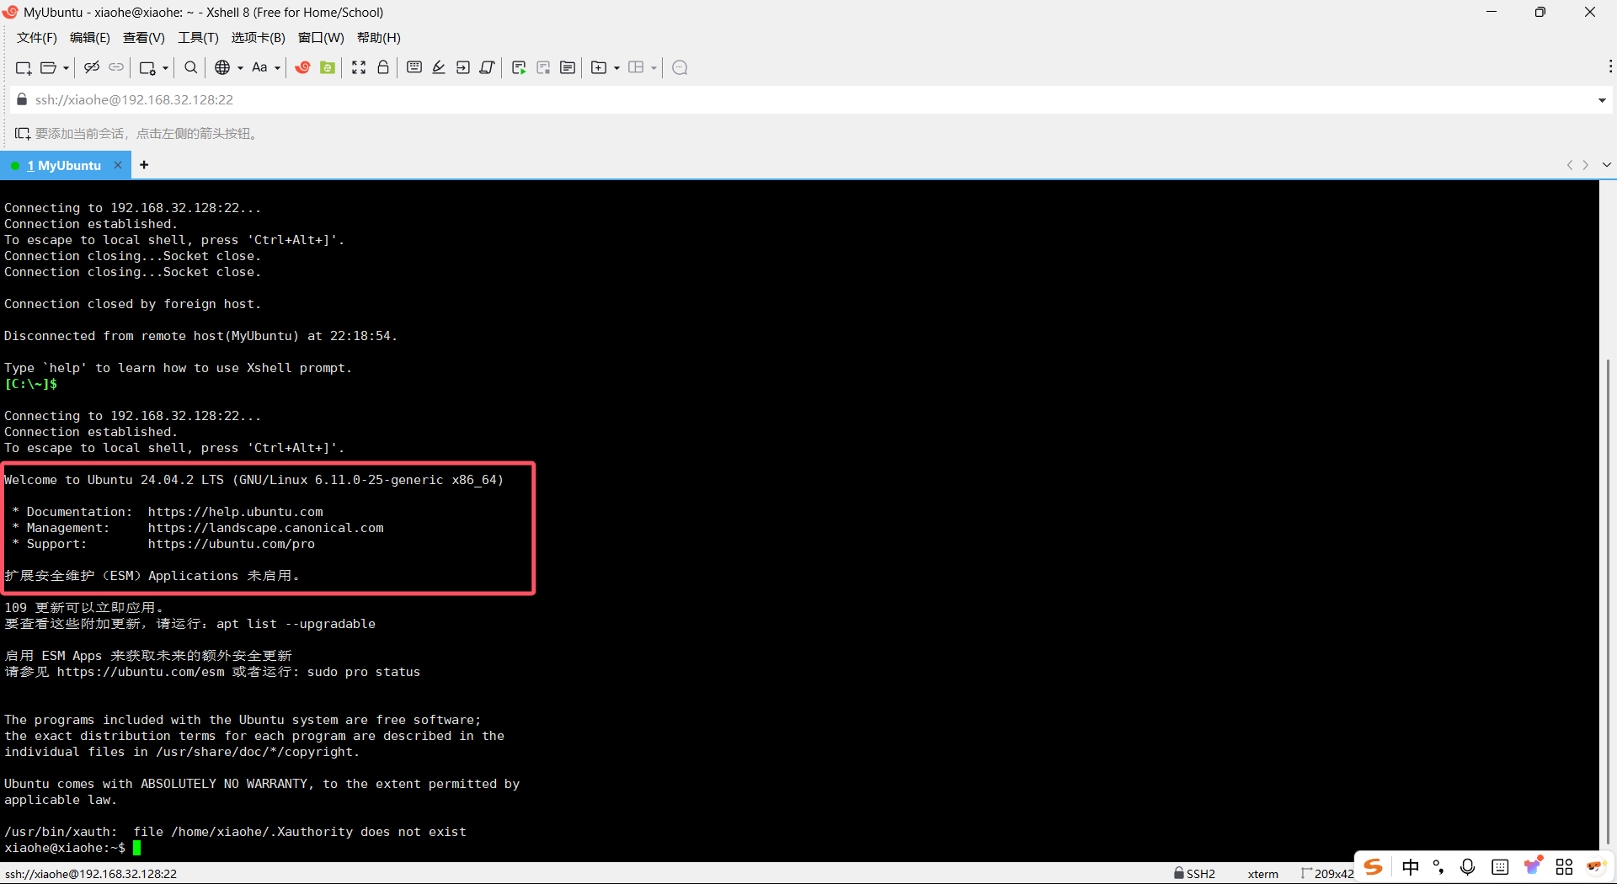Enter full screen mode via toolbar icon
The height and width of the screenshot is (884, 1617).
[359, 67]
